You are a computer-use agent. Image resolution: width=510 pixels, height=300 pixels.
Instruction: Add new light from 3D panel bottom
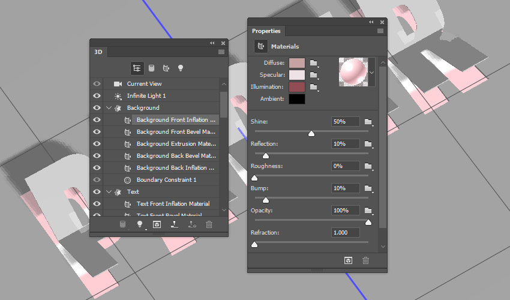[140, 224]
